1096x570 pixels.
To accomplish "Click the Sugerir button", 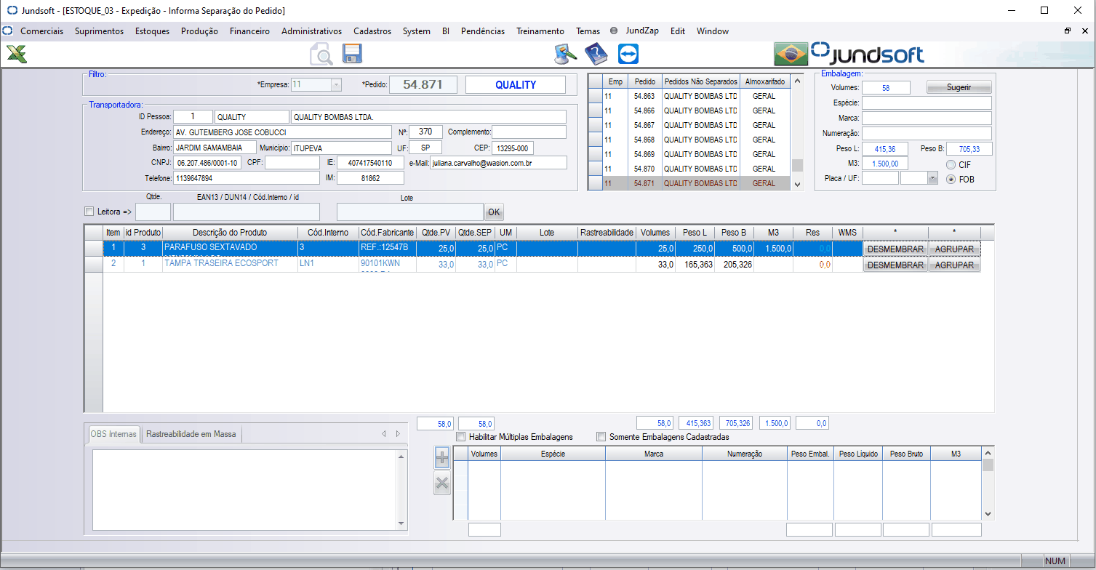I will pos(959,87).
